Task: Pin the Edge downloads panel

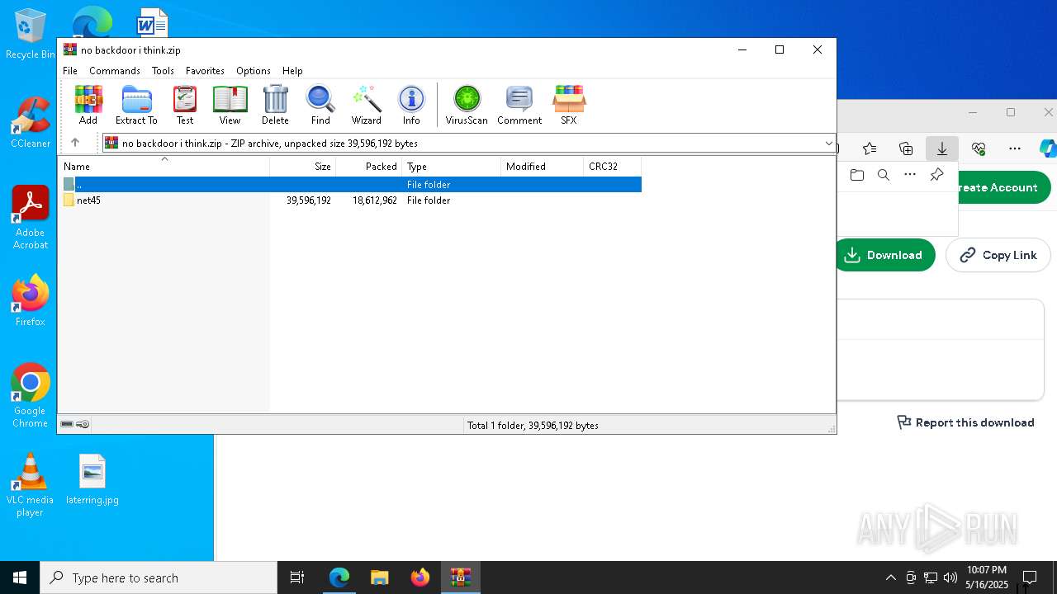Action: tap(936, 175)
